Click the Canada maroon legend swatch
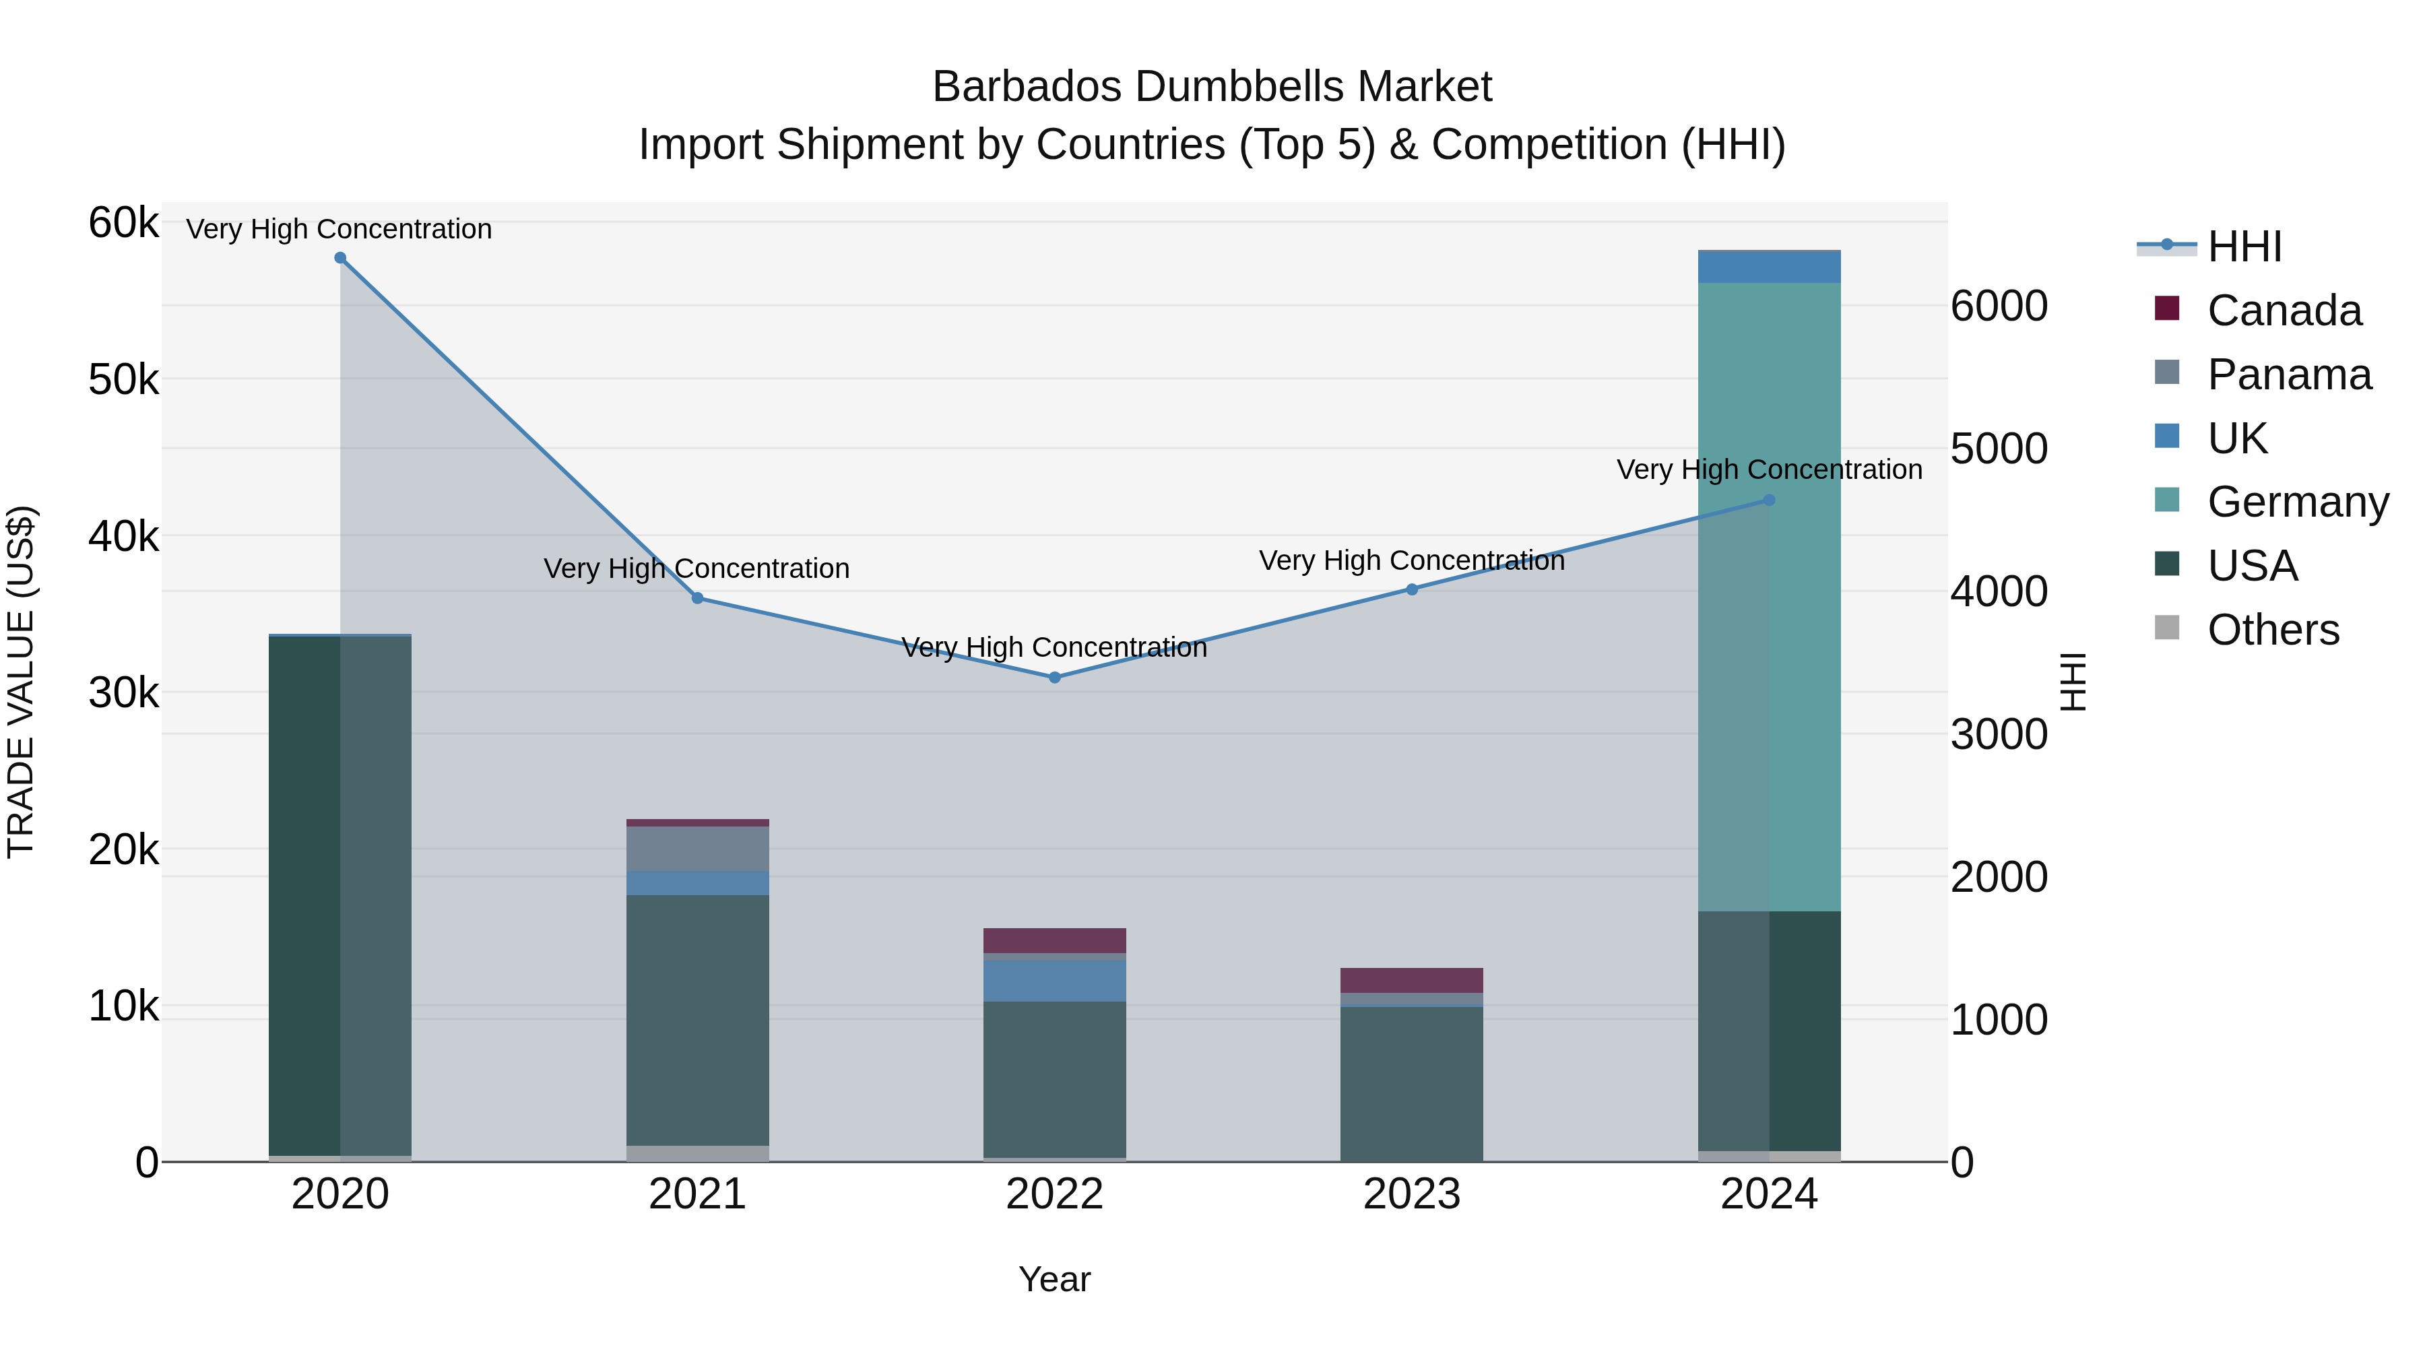Viewport: 2425px width, 1364px height. click(2167, 308)
